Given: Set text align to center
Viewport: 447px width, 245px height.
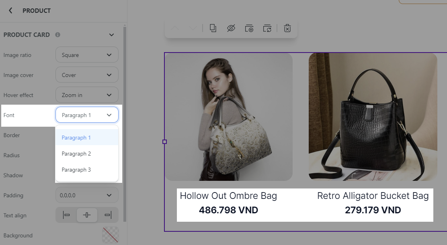Looking at the screenshot, I should point(87,215).
